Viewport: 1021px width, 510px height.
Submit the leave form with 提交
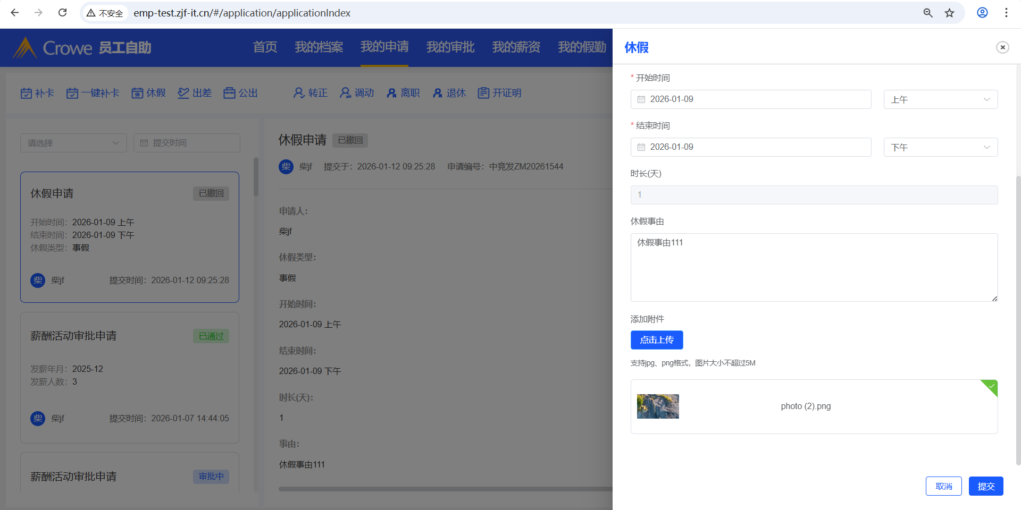(985, 486)
